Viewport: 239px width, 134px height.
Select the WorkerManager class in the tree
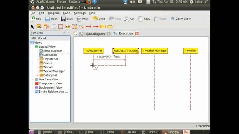(x=52, y=71)
